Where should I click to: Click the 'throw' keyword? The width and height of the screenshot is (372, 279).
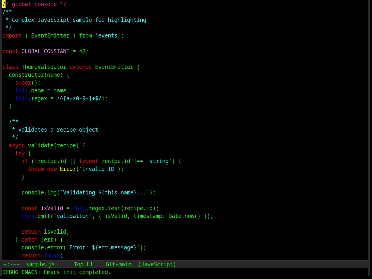[36, 169]
